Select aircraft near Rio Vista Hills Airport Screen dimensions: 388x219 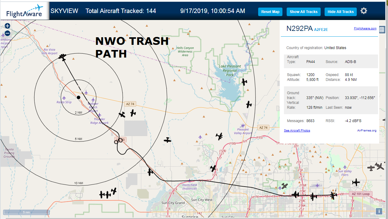63,57
